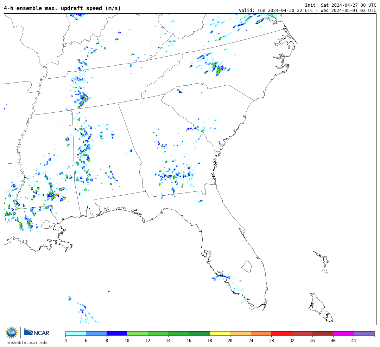Image resolution: width=380 pixels, height=347 pixels.
Task: Select the light cyan 4-6 color swatch
Action: 76,334
